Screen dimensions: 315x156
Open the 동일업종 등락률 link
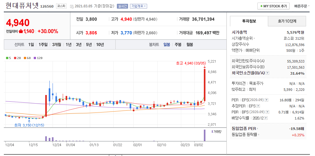pyautogui.click(x=244, y=135)
